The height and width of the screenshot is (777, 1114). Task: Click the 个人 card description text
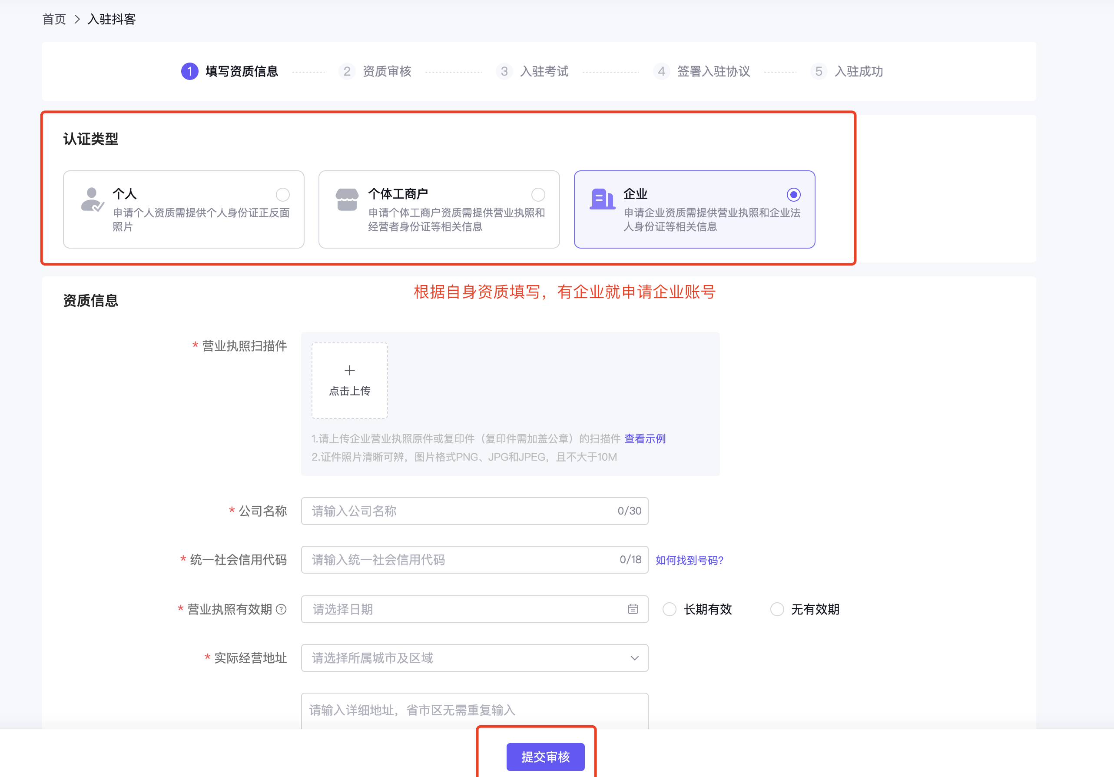(201, 219)
